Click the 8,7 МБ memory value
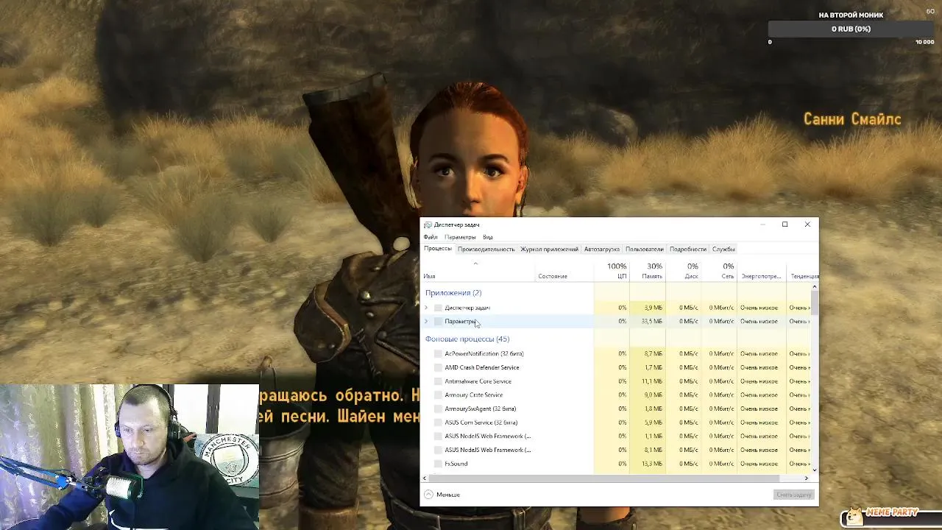Image resolution: width=942 pixels, height=530 pixels. pyautogui.click(x=654, y=353)
